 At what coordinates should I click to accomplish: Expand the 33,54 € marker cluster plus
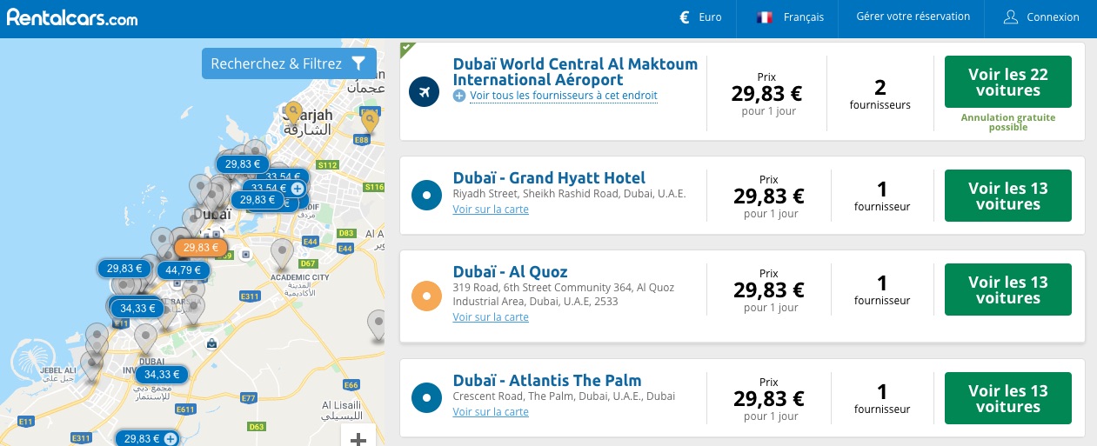(298, 188)
